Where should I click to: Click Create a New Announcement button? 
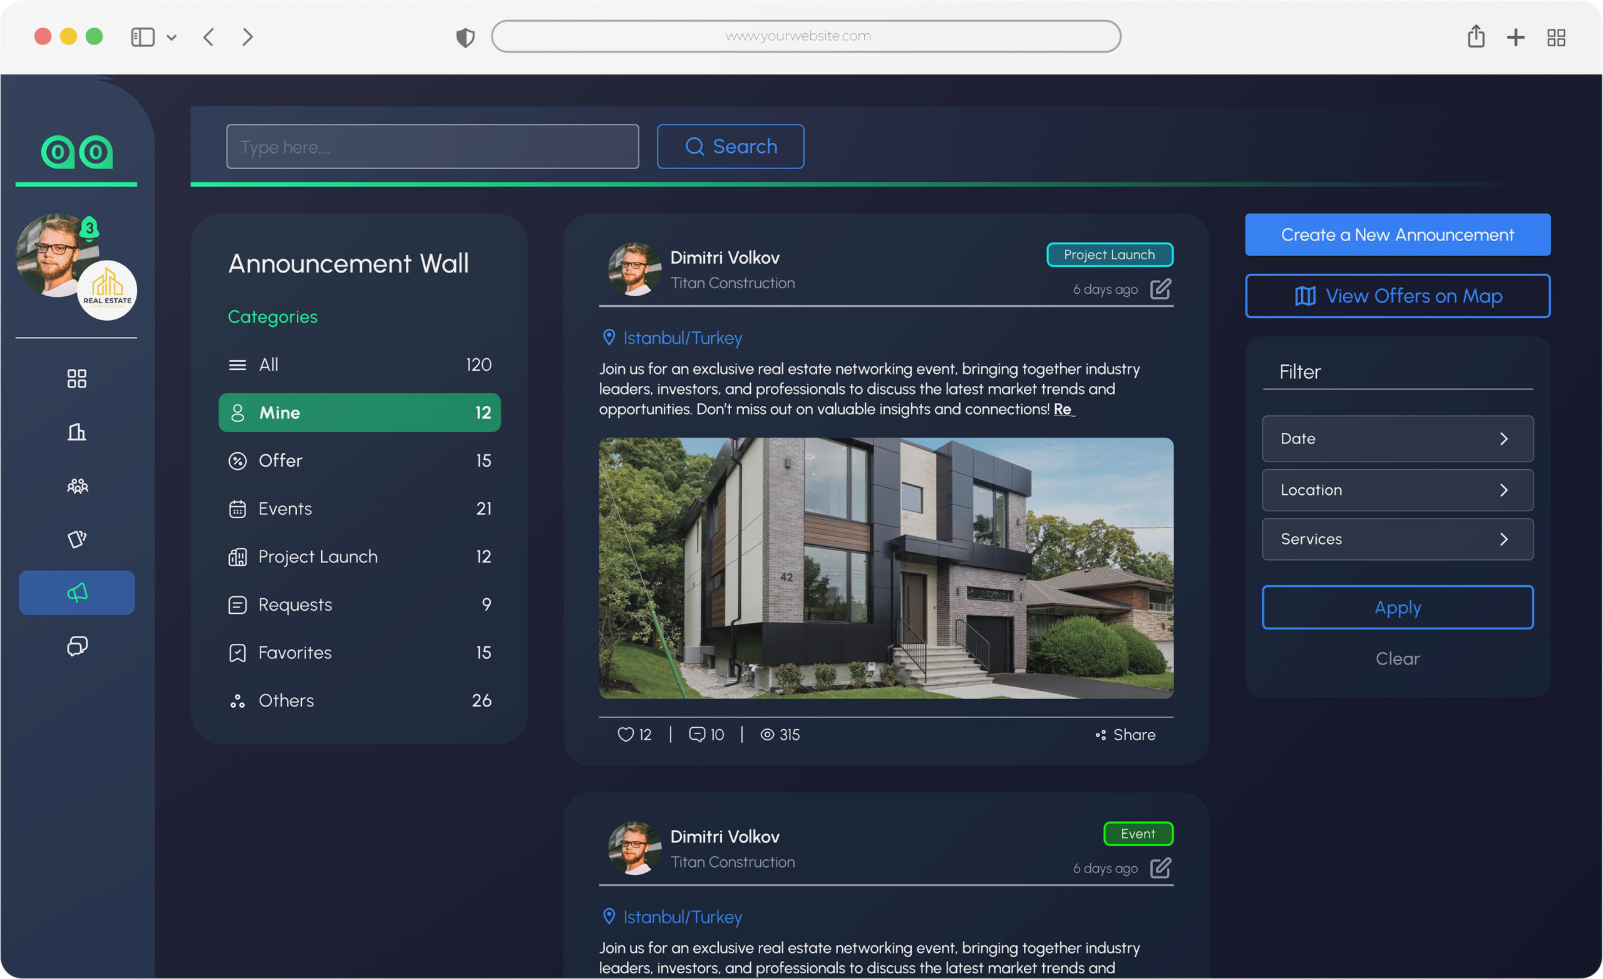coord(1398,234)
